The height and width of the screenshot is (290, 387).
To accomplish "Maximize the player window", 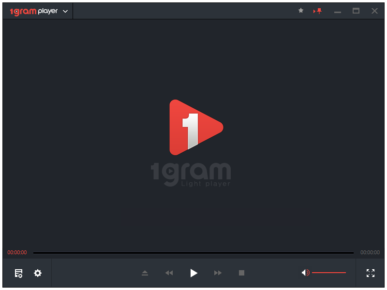I will pyautogui.click(x=356, y=11).
